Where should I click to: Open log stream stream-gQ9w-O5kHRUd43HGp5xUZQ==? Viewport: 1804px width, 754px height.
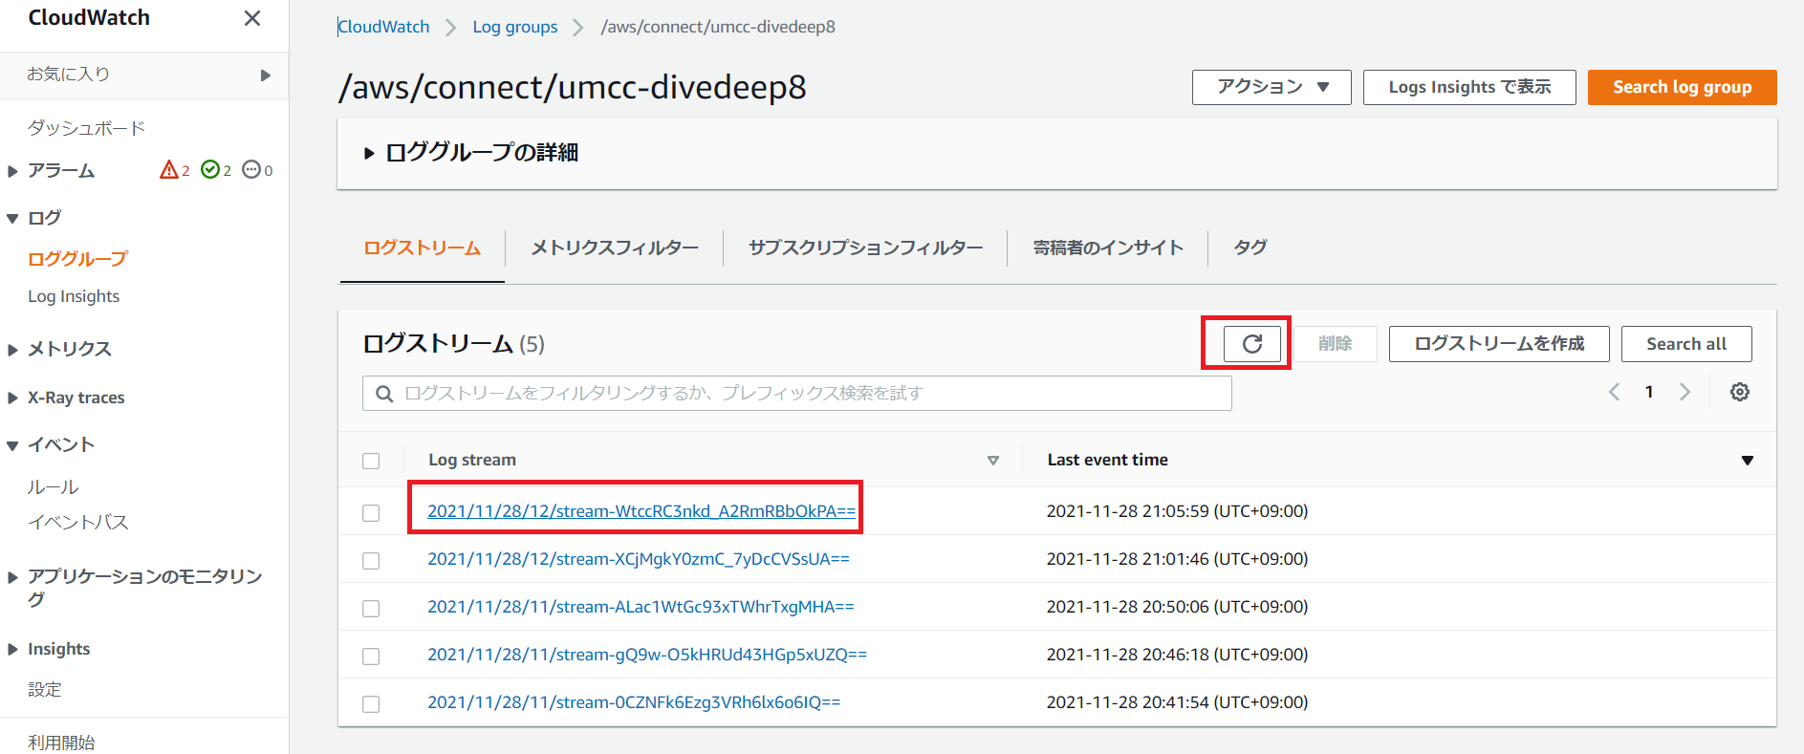pos(647,655)
